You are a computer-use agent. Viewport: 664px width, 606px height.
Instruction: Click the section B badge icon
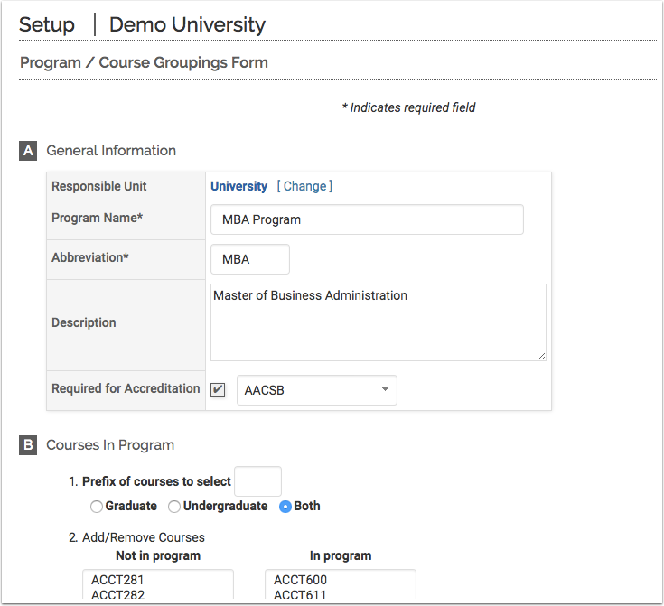point(28,445)
